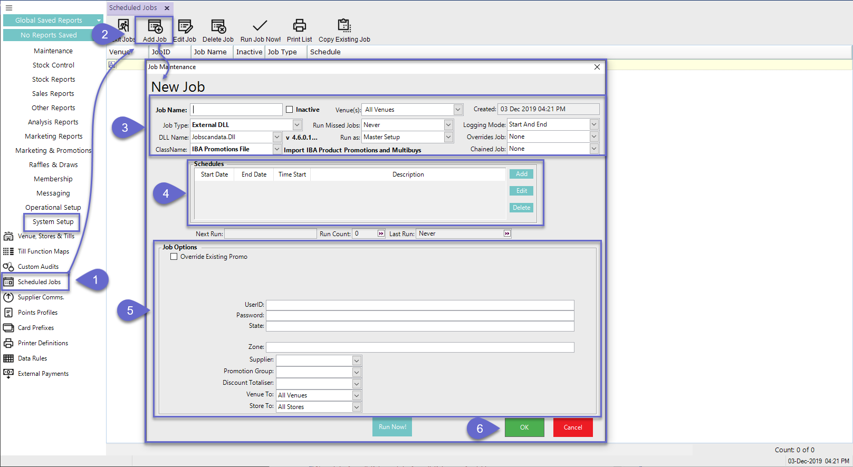The width and height of the screenshot is (853, 467).
Task: Open Scheduled Jobs in the sidebar
Action: pyautogui.click(x=39, y=282)
